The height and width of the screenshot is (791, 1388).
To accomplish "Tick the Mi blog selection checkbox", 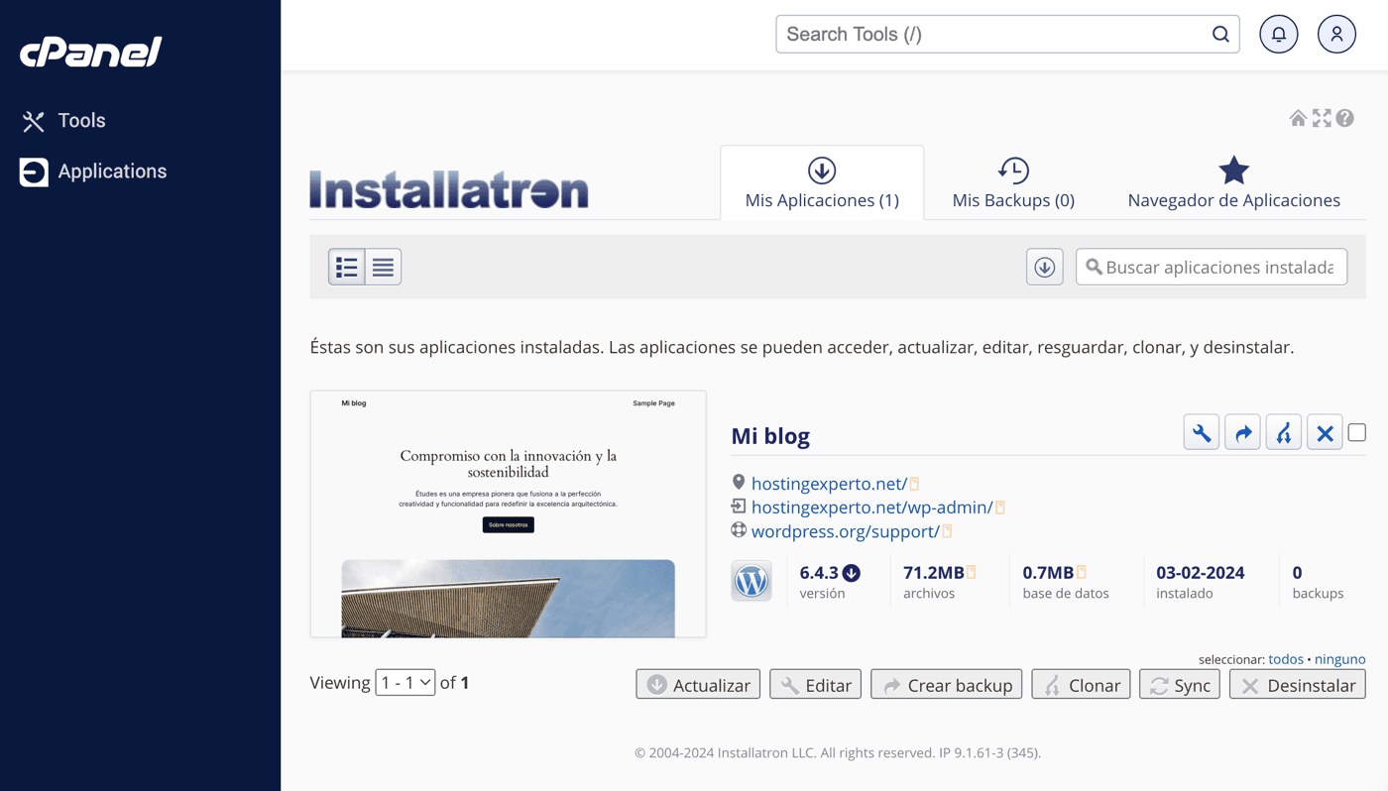I will [1357, 432].
